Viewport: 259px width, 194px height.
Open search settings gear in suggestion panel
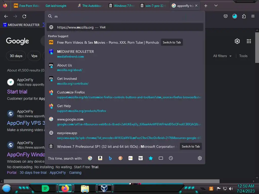pos(200,158)
